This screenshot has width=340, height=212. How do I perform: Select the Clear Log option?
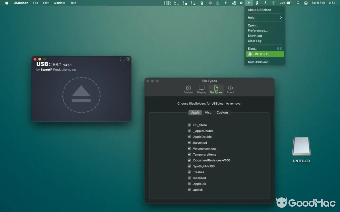[254, 41]
